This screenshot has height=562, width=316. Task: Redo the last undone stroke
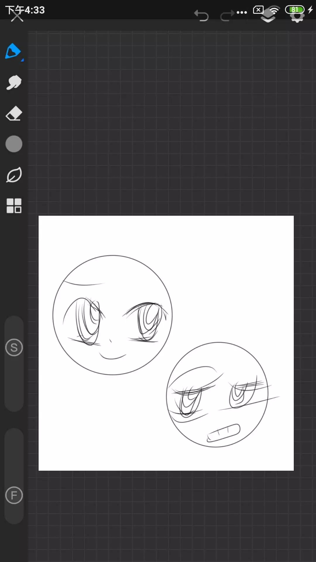tap(227, 16)
